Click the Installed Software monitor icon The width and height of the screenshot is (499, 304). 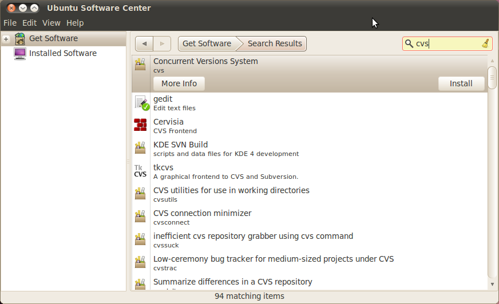click(x=20, y=53)
